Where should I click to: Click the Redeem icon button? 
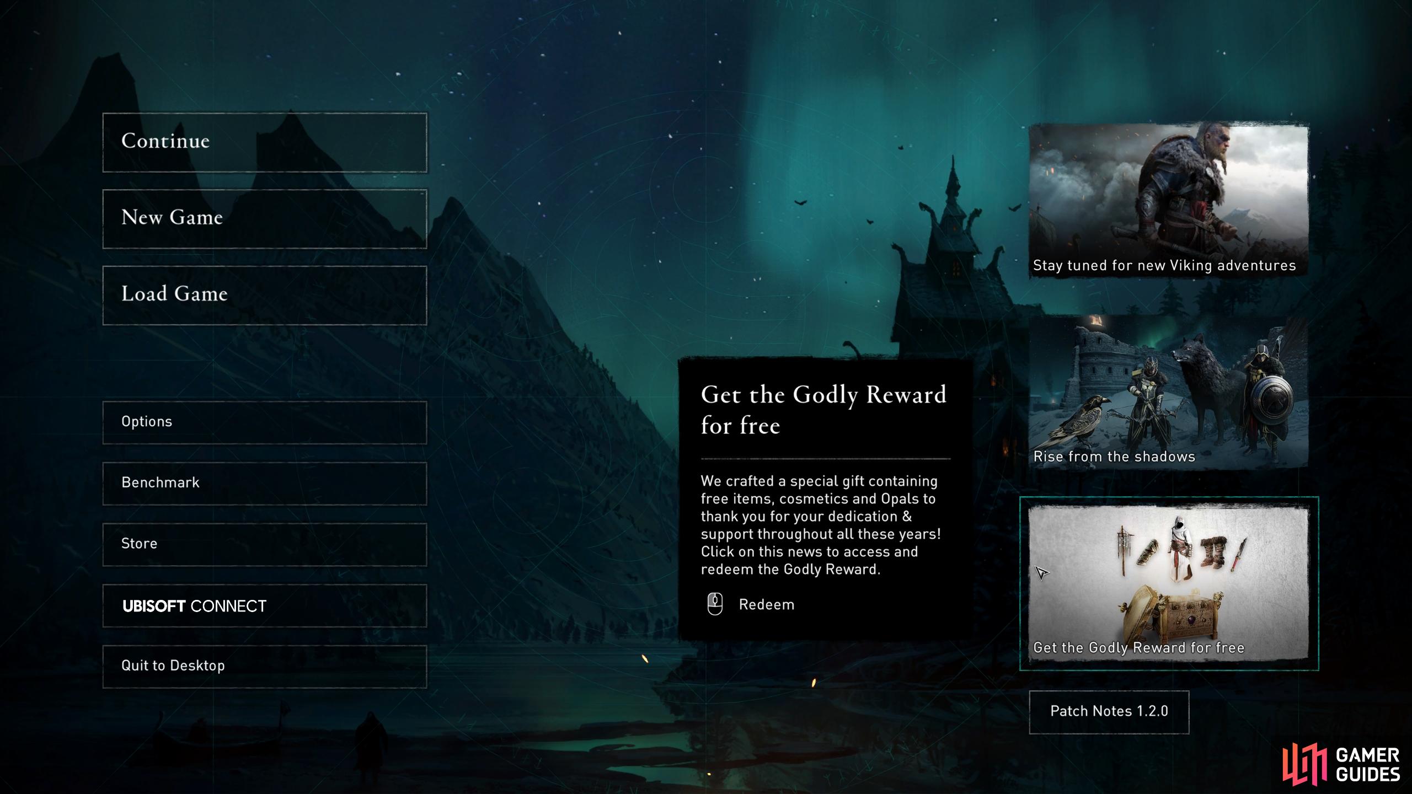pyautogui.click(x=715, y=603)
